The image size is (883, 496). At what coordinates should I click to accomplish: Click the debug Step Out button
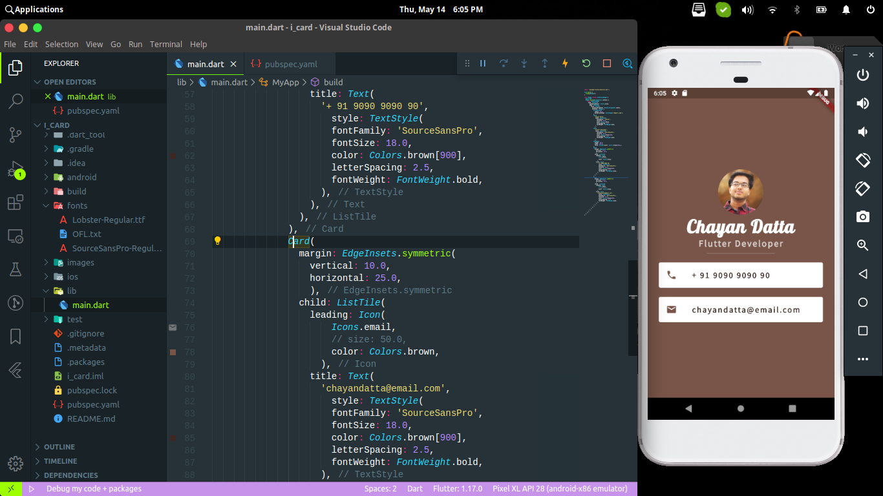point(545,63)
